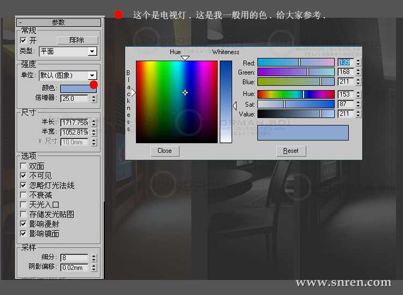This screenshot has height=295, width=403.
Task: Click the Blue value field 211
Action: [x=346, y=82]
